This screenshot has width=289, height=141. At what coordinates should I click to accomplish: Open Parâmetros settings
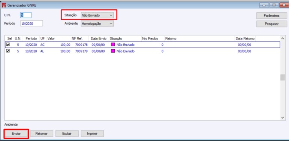[271, 16]
